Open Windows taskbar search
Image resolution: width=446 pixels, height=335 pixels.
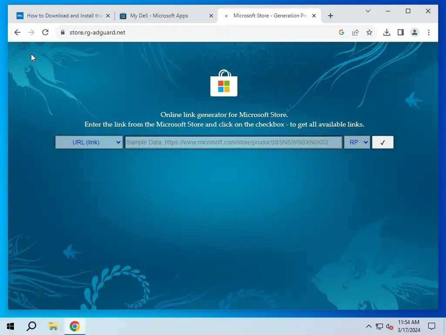pyautogui.click(x=31, y=326)
